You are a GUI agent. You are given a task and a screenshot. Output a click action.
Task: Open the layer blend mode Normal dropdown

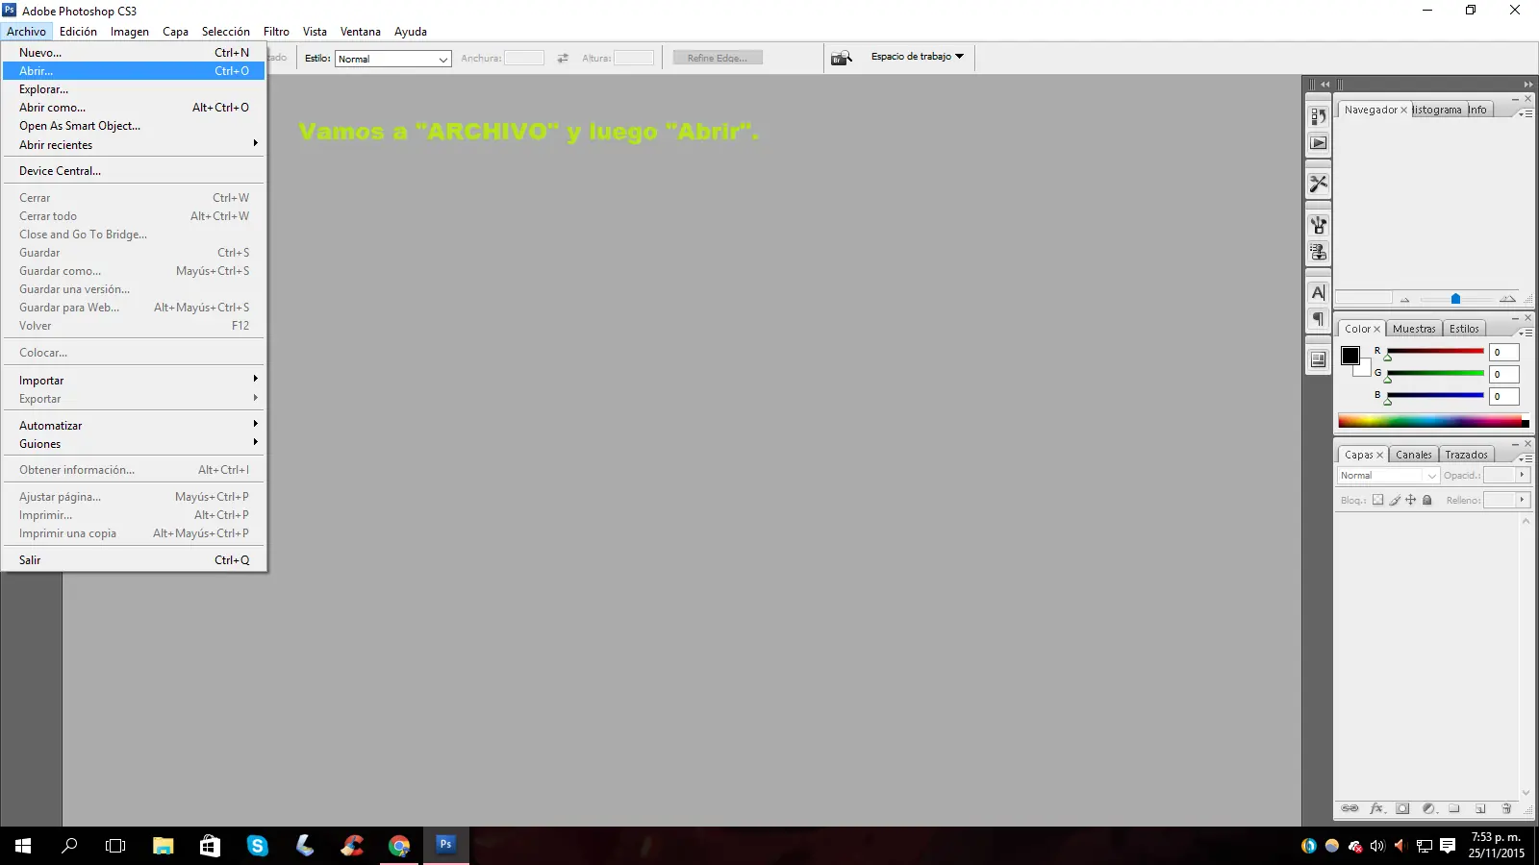(1388, 476)
